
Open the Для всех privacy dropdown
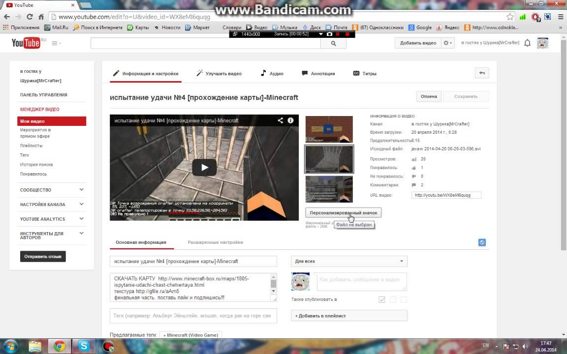(x=349, y=261)
